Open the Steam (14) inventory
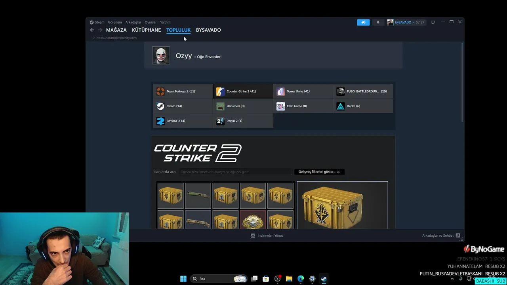Screen dimensions: 507x285 pyautogui.click(x=183, y=106)
